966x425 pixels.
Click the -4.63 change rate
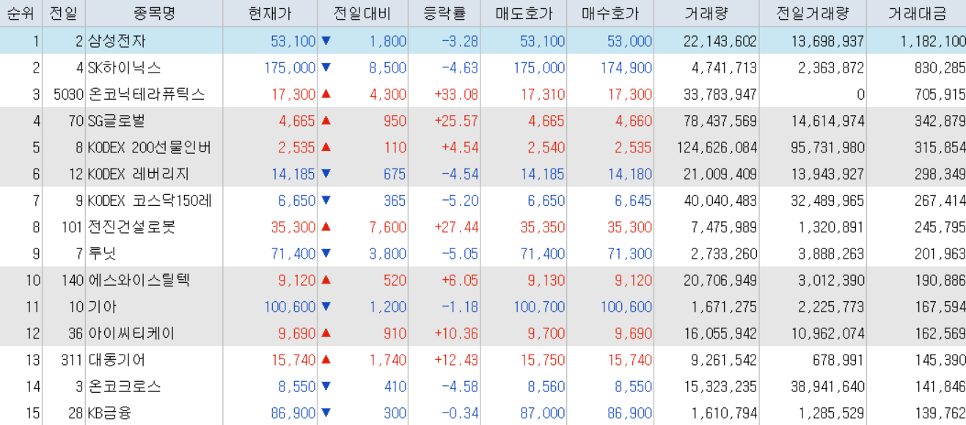click(460, 68)
